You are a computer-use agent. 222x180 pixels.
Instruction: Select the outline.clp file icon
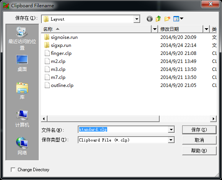(x=47, y=85)
